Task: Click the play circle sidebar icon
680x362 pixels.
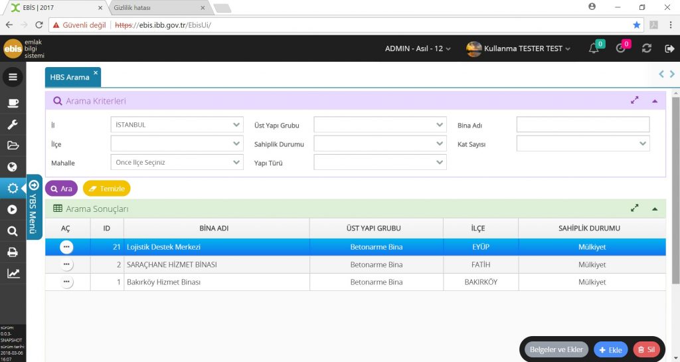Action: tap(13, 209)
